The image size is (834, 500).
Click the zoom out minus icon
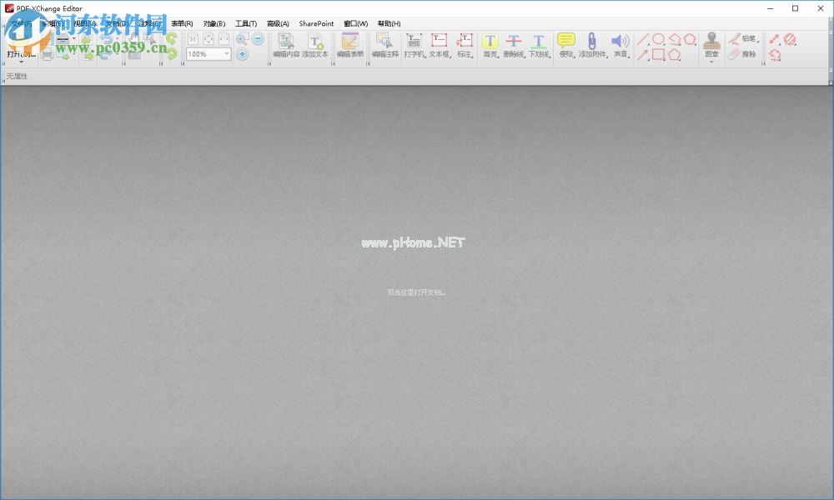pyautogui.click(x=258, y=39)
